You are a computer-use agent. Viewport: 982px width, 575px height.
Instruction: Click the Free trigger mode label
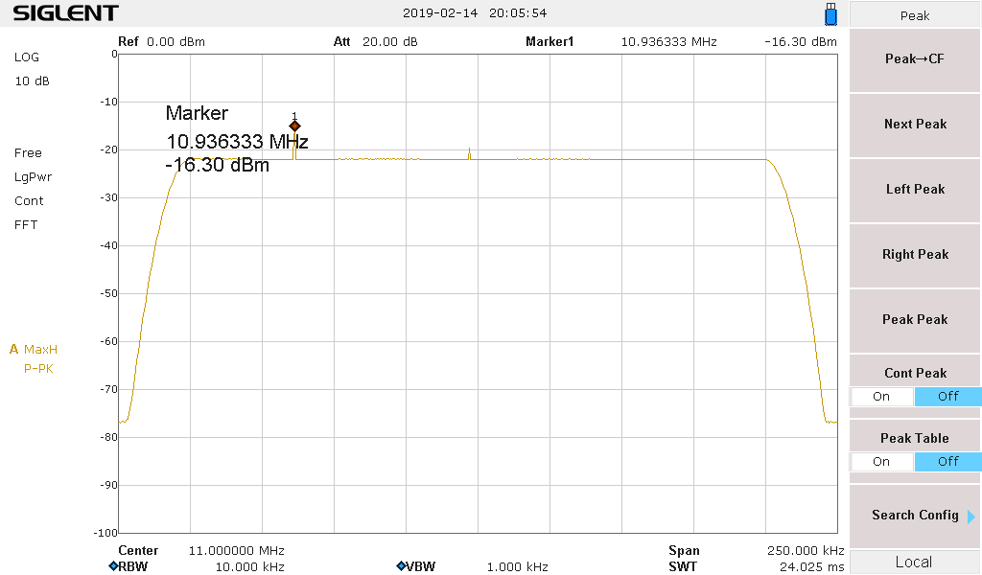28,153
